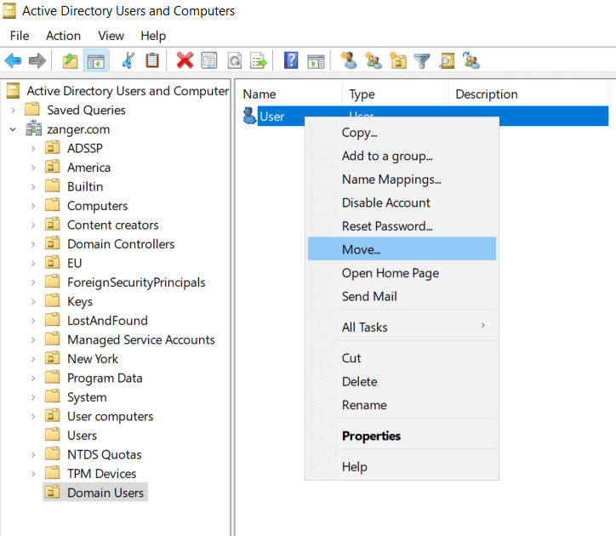Click the Export List toolbar icon
Image resolution: width=616 pixels, height=536 pixels.
click(259, 60)
